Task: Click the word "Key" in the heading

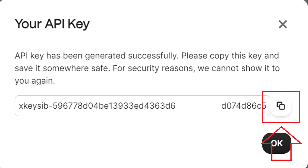Action: coord(79,24)
